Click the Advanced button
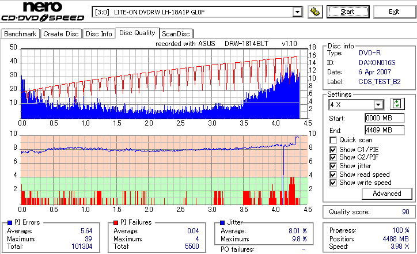The image size is (417, 254). pos(387,194)
